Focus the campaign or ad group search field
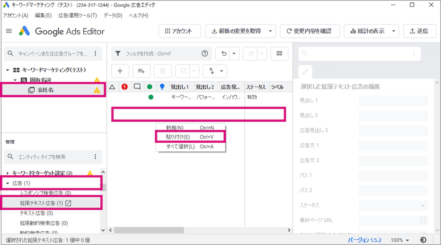441x245 pixels. (52, 54)
